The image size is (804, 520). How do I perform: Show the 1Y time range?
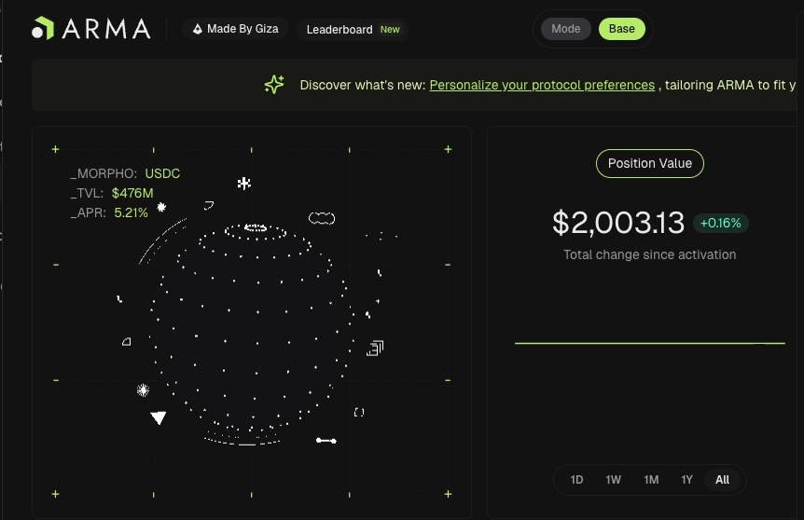click(x=686, y=480)
